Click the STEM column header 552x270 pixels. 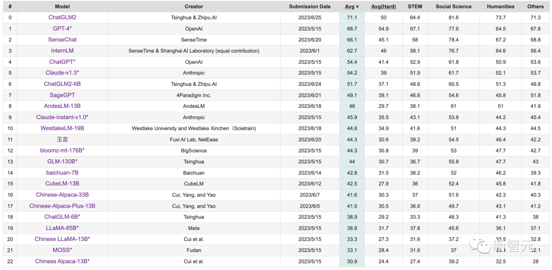point(415,6)
